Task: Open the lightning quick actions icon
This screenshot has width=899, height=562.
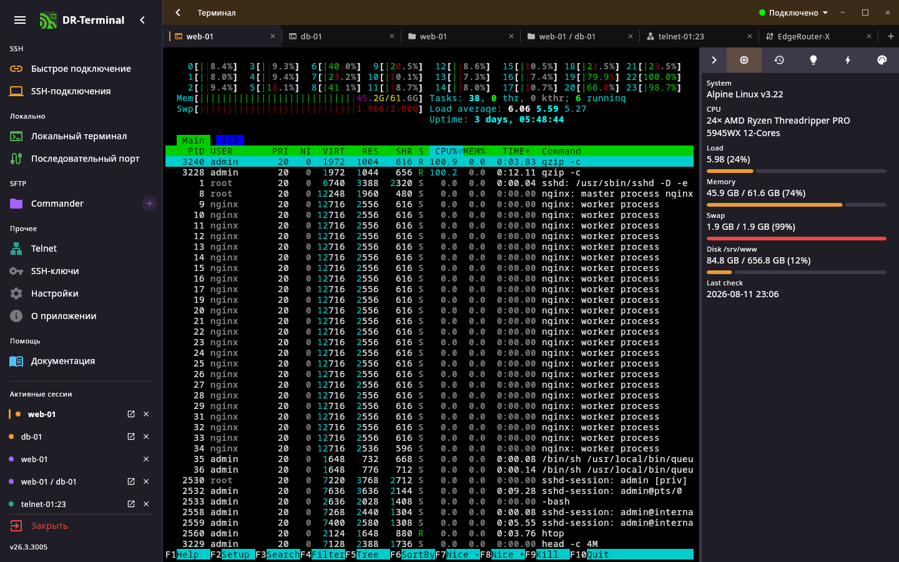Action: [x=847, y=60]
